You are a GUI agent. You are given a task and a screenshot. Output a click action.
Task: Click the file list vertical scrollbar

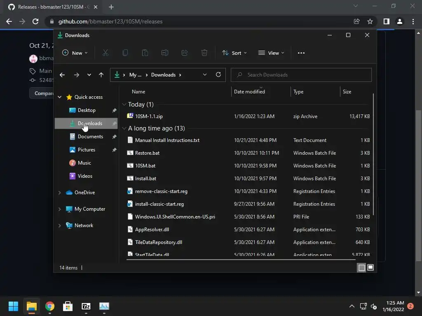373,154
